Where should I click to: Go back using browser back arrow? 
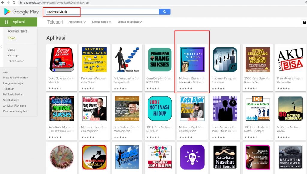(x=2, y=2)
